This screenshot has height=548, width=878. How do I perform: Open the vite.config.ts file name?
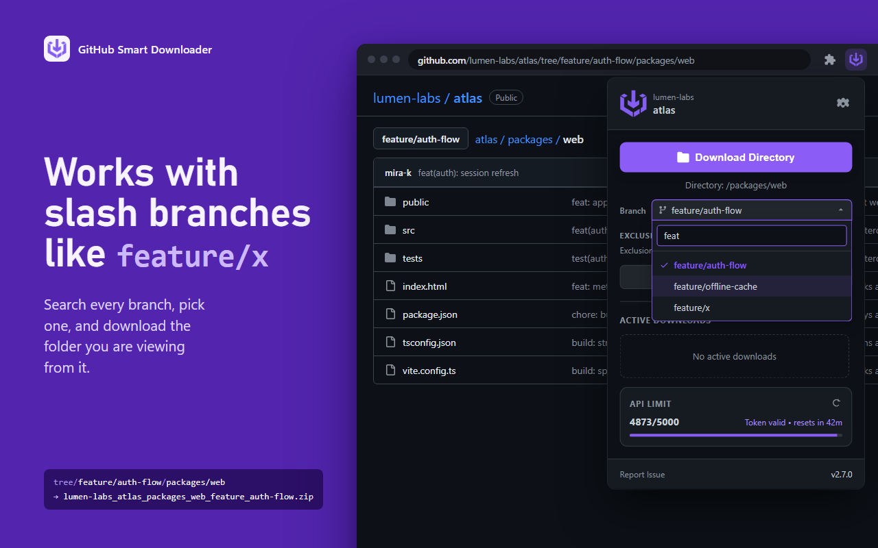click(429, 371)
